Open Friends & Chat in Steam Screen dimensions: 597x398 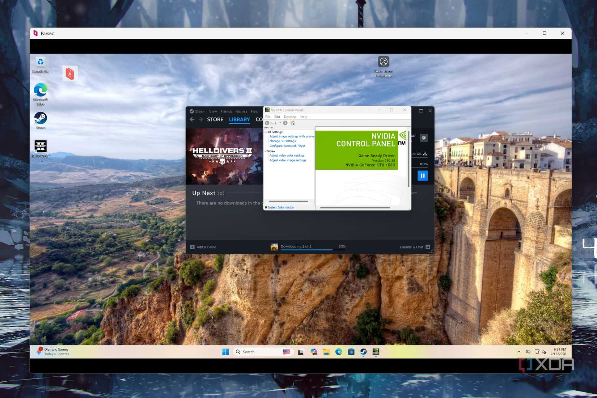coord(412,247)
